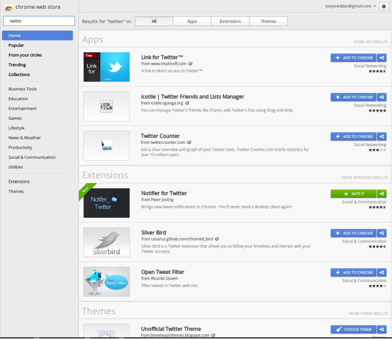Switch to the Apps results tab
The image size is (392, 339).
click(x=192, y=21)
